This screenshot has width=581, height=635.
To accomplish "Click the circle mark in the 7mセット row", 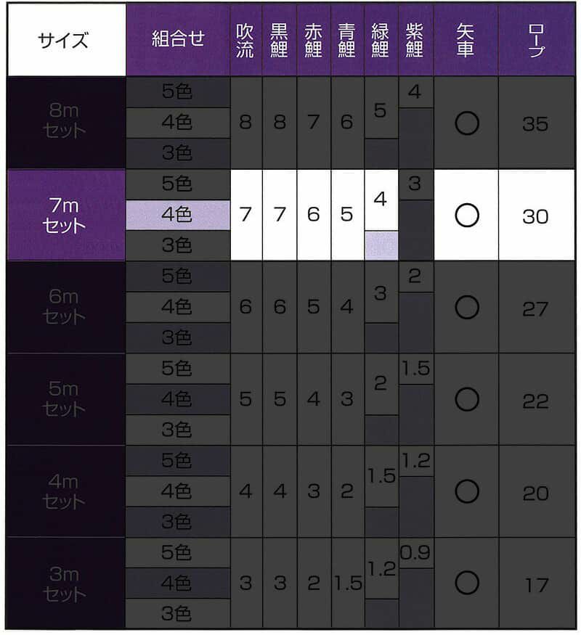I will pos(466,216).
